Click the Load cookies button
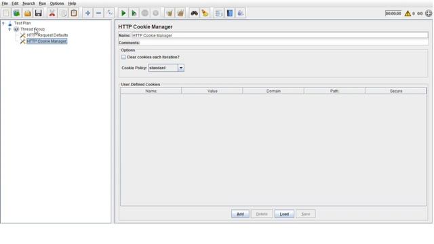This screenshot has width=434, height=244. click(x=284, y=214)
